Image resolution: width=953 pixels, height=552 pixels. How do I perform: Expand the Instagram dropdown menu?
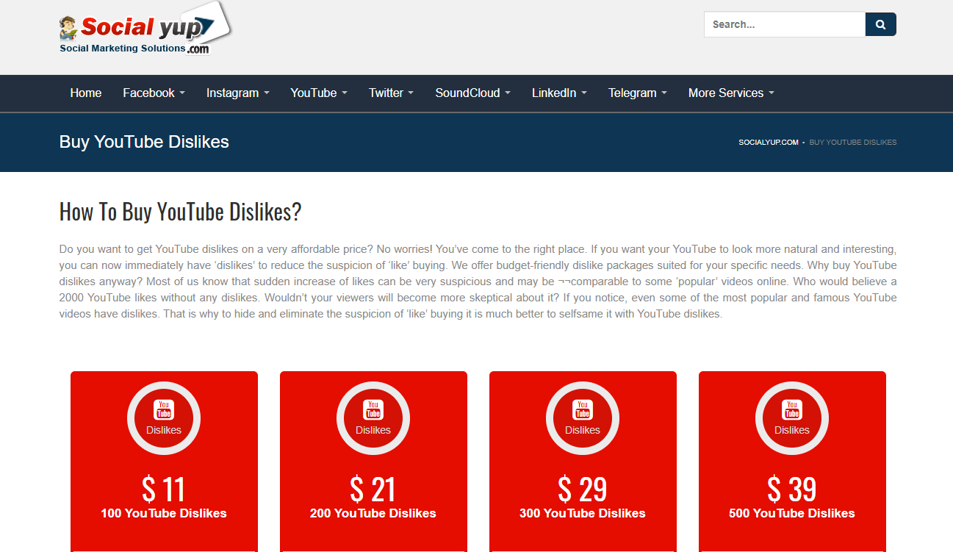tap(237, 93)
